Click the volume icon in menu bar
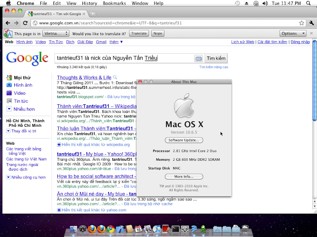 [265, 3]
